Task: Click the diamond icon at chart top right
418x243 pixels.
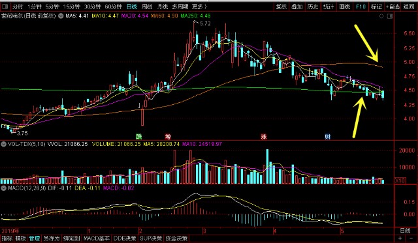Action: 381,16
